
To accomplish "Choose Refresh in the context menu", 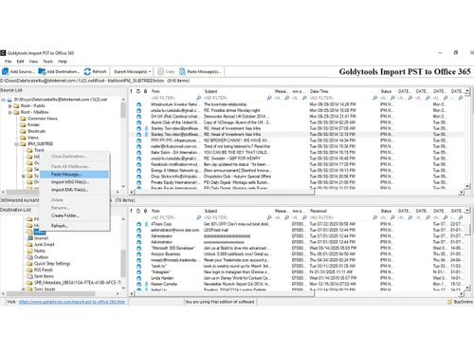I will 74,226.
